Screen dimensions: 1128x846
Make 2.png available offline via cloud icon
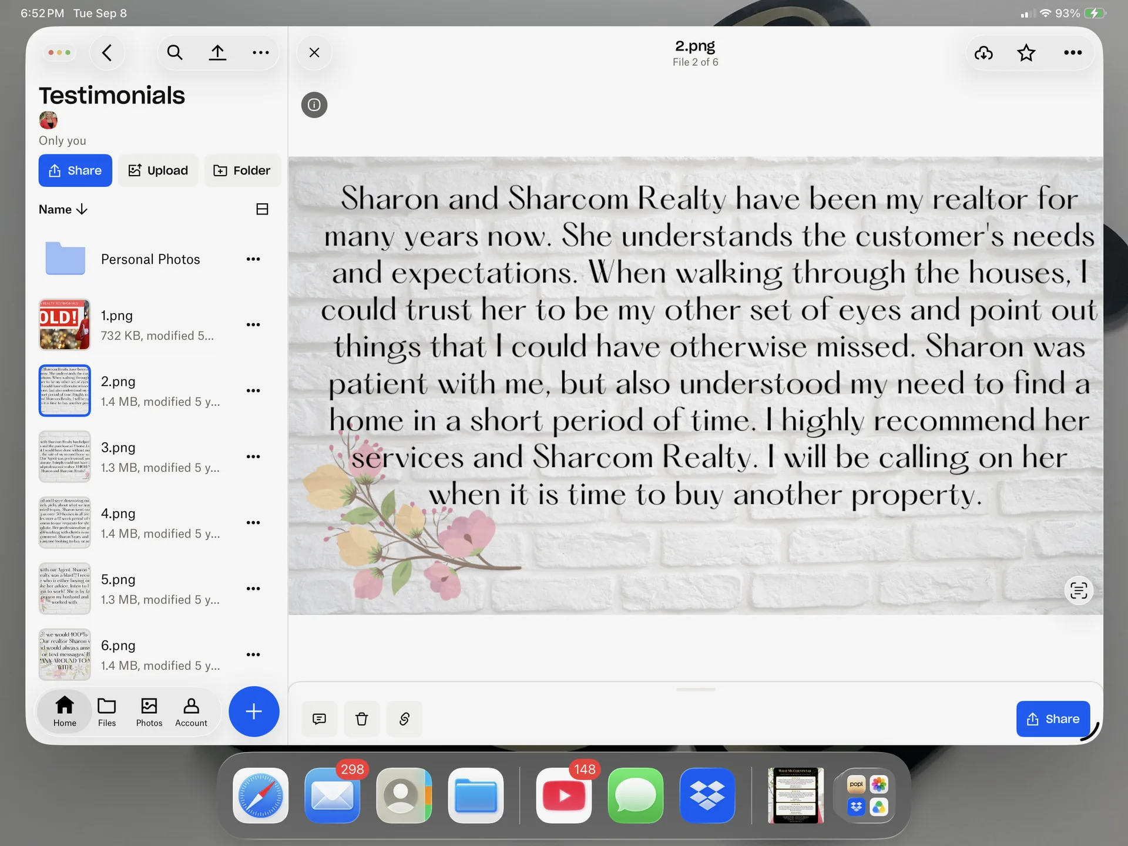[x=983, y=53]
